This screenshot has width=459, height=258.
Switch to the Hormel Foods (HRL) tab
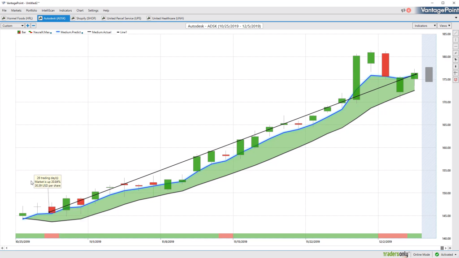(18, 18)
